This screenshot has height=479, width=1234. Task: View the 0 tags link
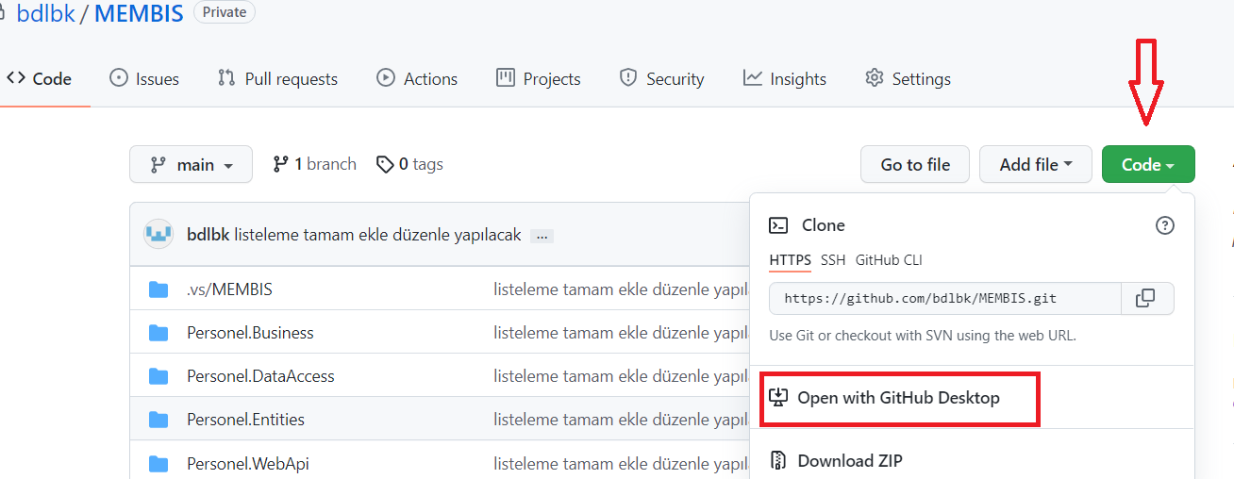[x=409, y=164]
